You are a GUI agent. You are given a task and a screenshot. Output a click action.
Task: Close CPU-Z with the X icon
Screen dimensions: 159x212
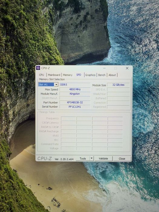click(127, 68)
